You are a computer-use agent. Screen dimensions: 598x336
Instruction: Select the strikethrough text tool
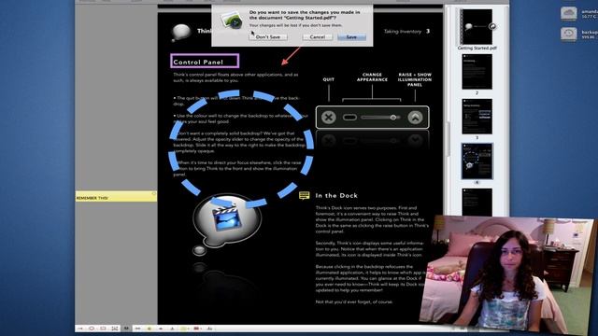pos(161,329)
